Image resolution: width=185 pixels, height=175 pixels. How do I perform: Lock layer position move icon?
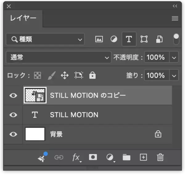65,75
